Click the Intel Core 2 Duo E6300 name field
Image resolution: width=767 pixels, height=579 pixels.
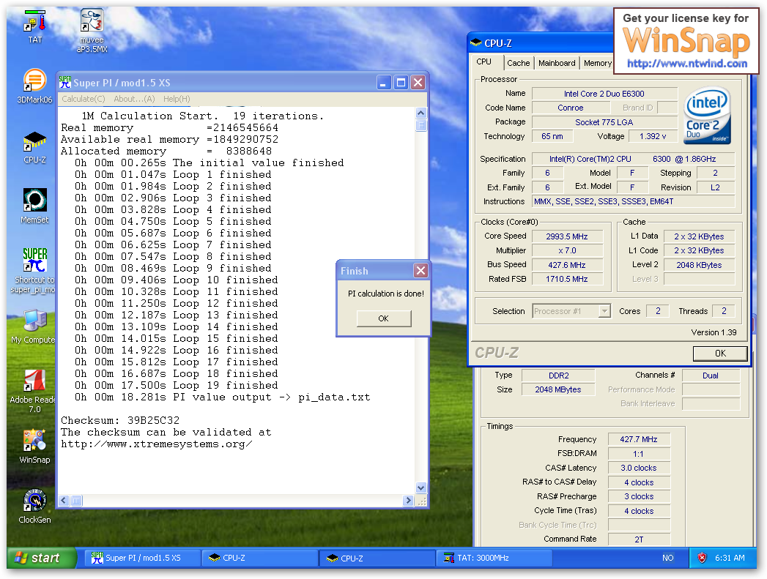click(604, 94)
